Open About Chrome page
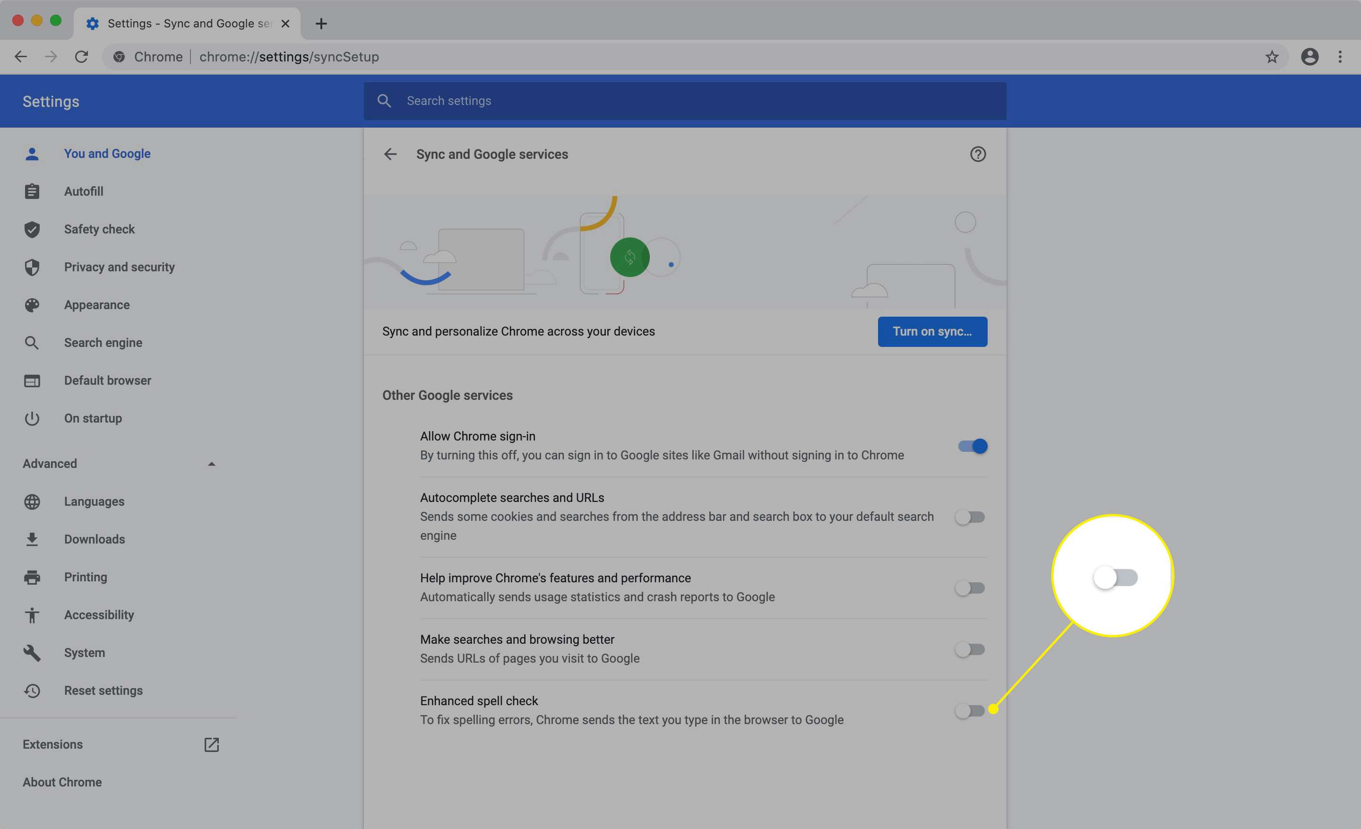Viewport: 1361px width, 829px height. (62, 782)
